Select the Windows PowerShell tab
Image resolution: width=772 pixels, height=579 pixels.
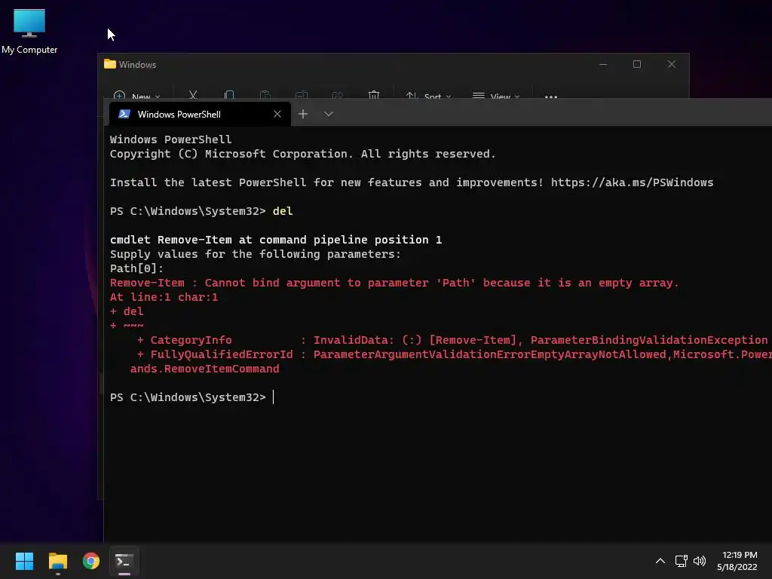click(x=199, y=115)
